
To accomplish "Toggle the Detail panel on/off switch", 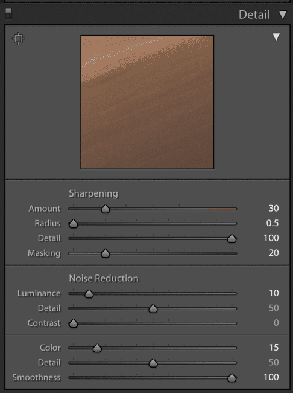I will tap(9, 13).
